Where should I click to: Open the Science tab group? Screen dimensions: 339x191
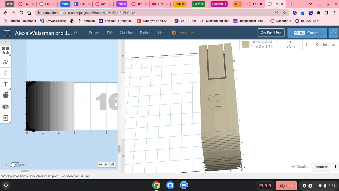(x=198, y=4)
